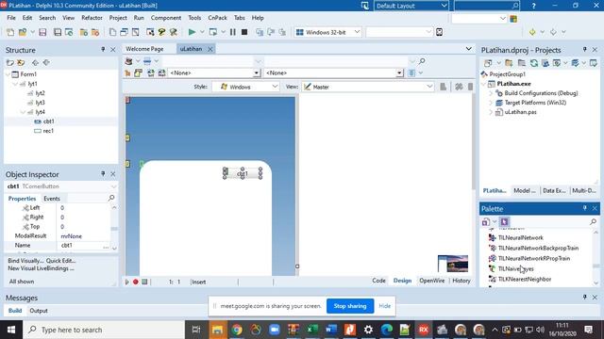Switch to the History tab
This screenshot has height=339, width=604.
[x=461, y=281]
